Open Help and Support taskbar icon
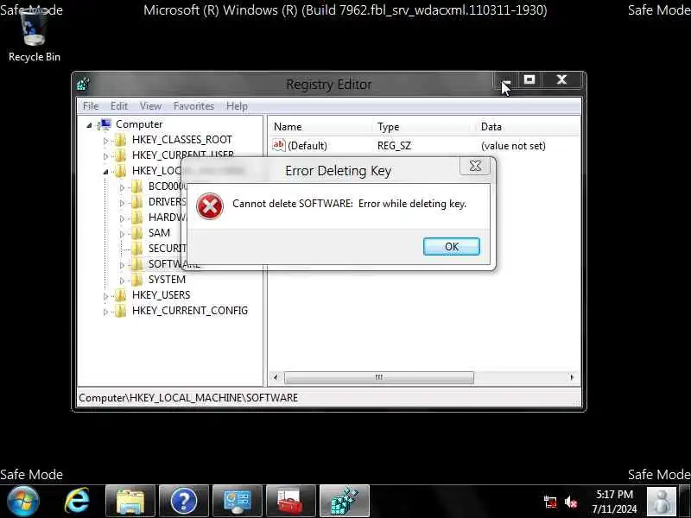Image resolution: width=691 pixels, height=518 pixels. click(184, 502)
